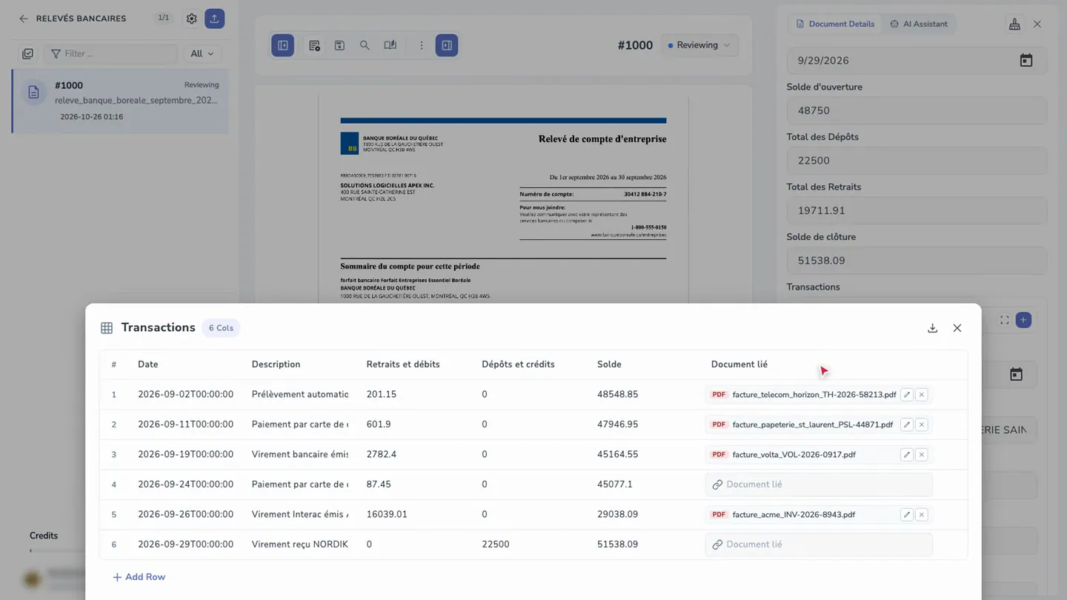Image resolution: width=1067 pixels, height=600 pixels.
Task: Click the compare view icon in toolbar
Action: pos(390,45)
